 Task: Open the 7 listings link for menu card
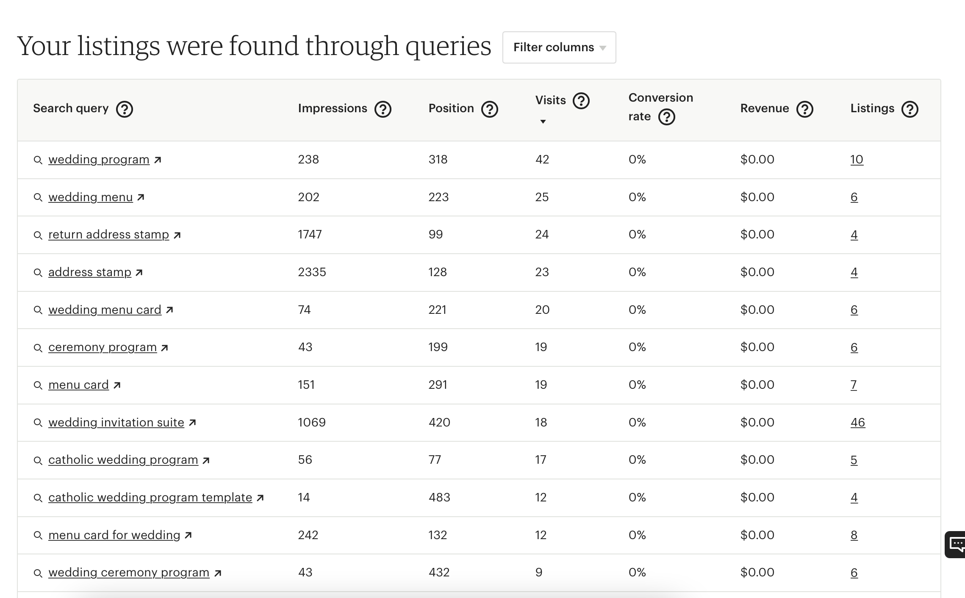coord(854,385)
